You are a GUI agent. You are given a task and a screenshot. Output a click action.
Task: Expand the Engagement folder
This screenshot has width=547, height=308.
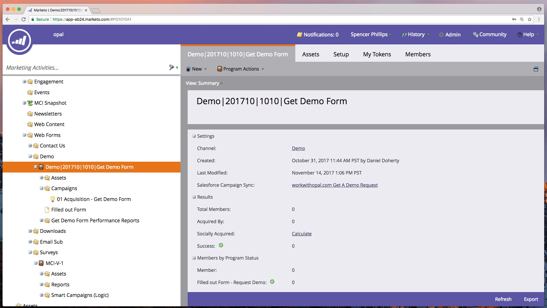pos(24,82)
